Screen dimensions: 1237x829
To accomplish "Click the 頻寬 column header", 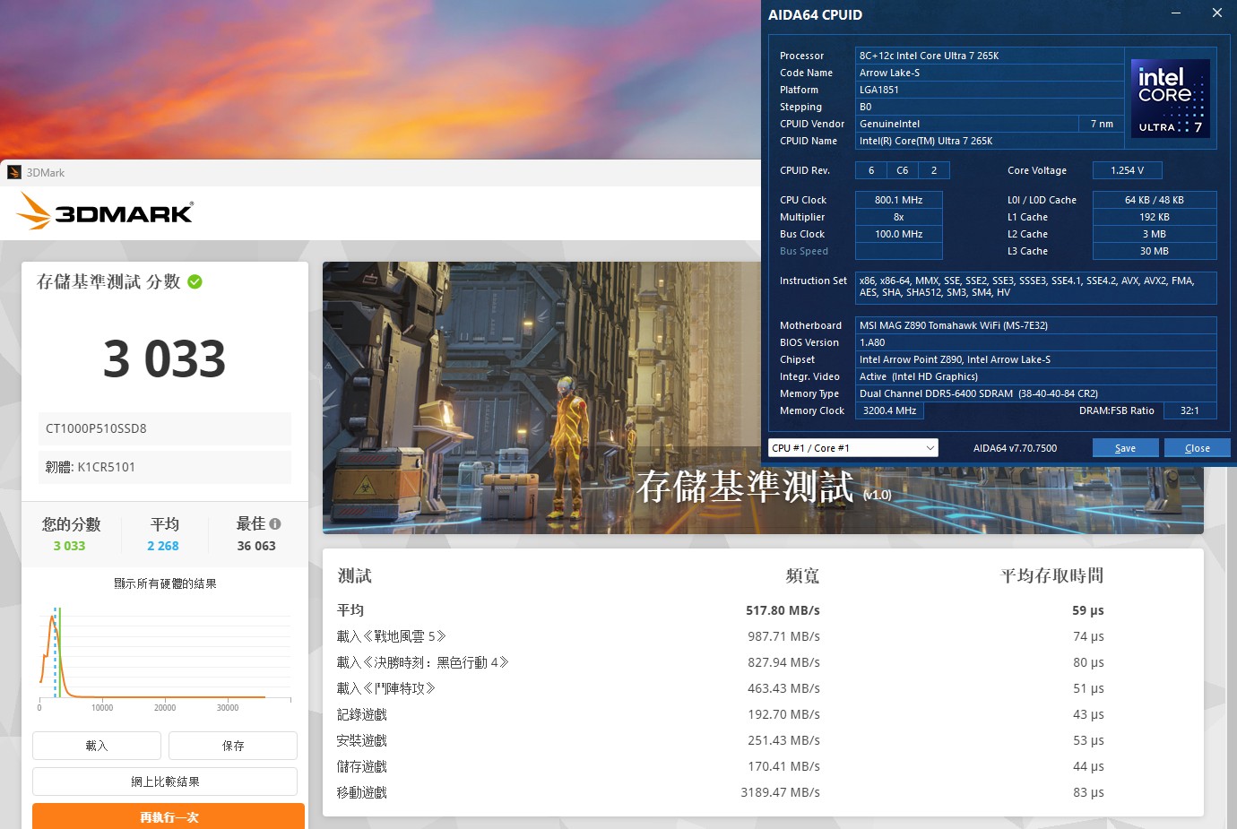I will tap(802, 575).
